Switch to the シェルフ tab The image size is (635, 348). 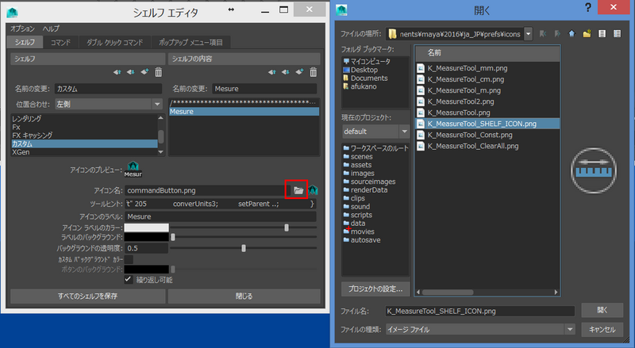pyautogui.click(x=25, y=42)
